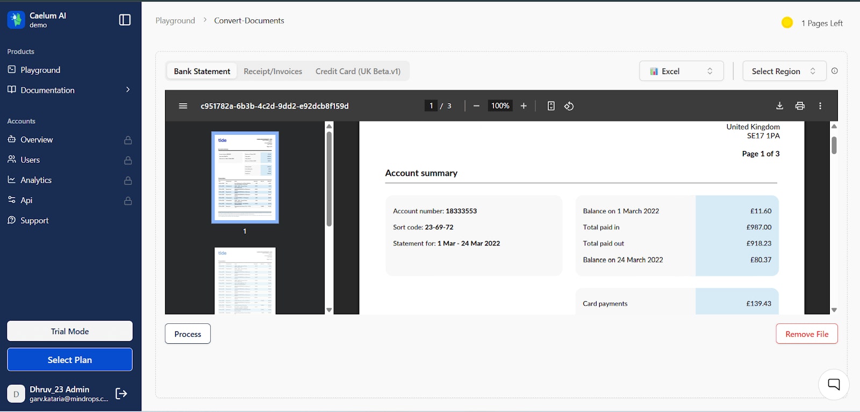Click the Process button
Image resolution: width=860 pixels, height=412 pixels.
(188, 334)
